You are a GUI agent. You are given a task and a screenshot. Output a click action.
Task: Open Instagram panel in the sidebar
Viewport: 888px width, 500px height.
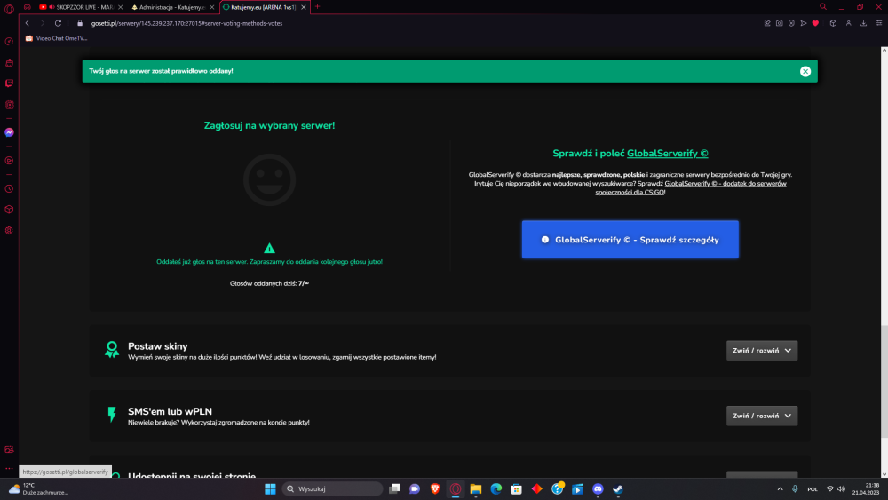point(9,105)
